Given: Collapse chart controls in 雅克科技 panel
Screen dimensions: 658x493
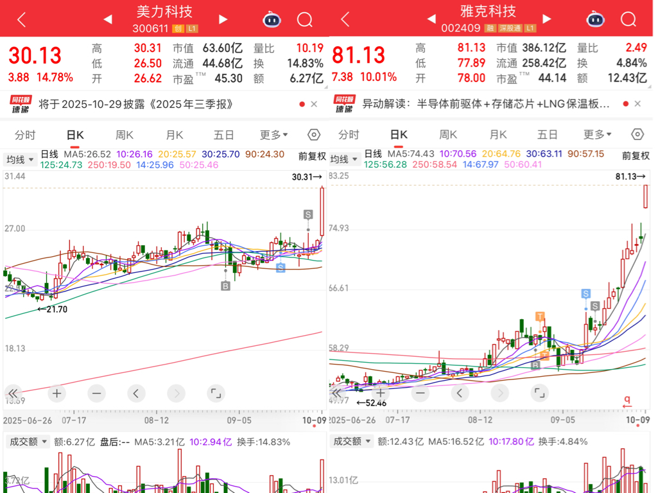Looking at the screenshot, I should point(336,393).
